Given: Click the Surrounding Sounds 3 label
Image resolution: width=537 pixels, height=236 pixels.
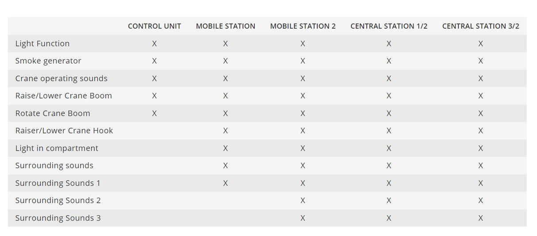Looking at the screenshot, I should click(x=58, y=218).
